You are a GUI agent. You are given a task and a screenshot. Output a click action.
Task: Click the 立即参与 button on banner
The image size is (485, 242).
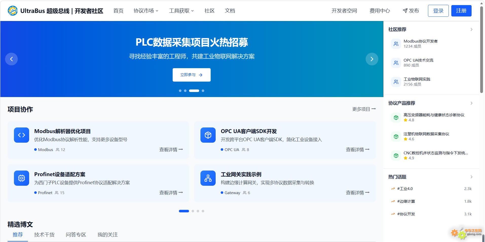(191, 75)
